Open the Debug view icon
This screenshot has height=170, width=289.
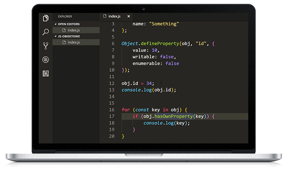[x=46, y=60]
